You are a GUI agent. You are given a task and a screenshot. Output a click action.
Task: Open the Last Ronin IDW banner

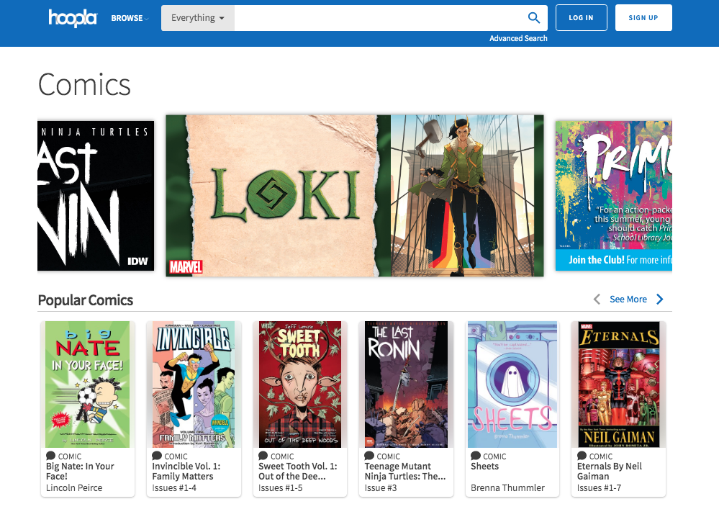coord(96,196)
